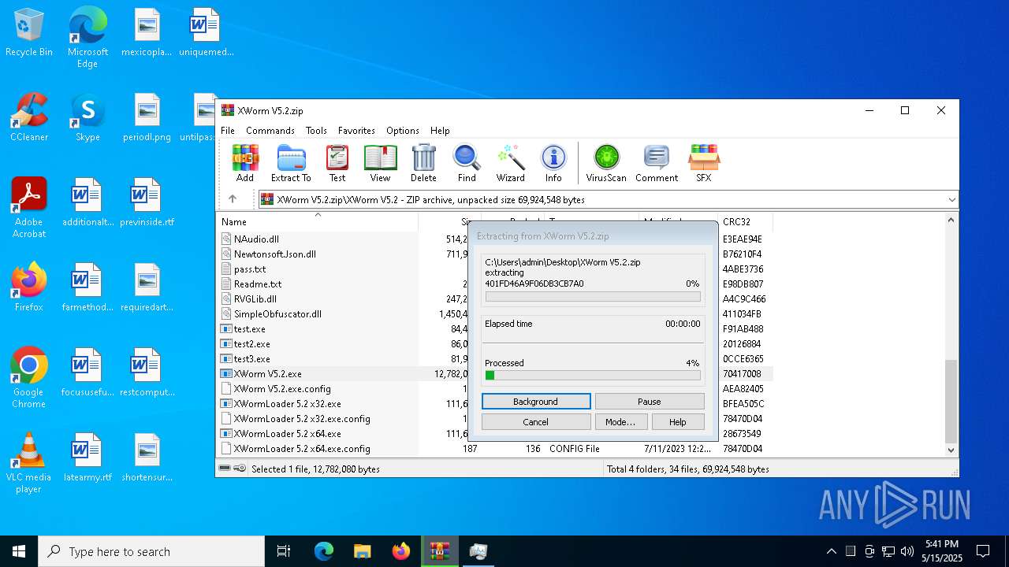Open the Commands menu
This screenshot has width=1009, height=567.
coord(270,131)
